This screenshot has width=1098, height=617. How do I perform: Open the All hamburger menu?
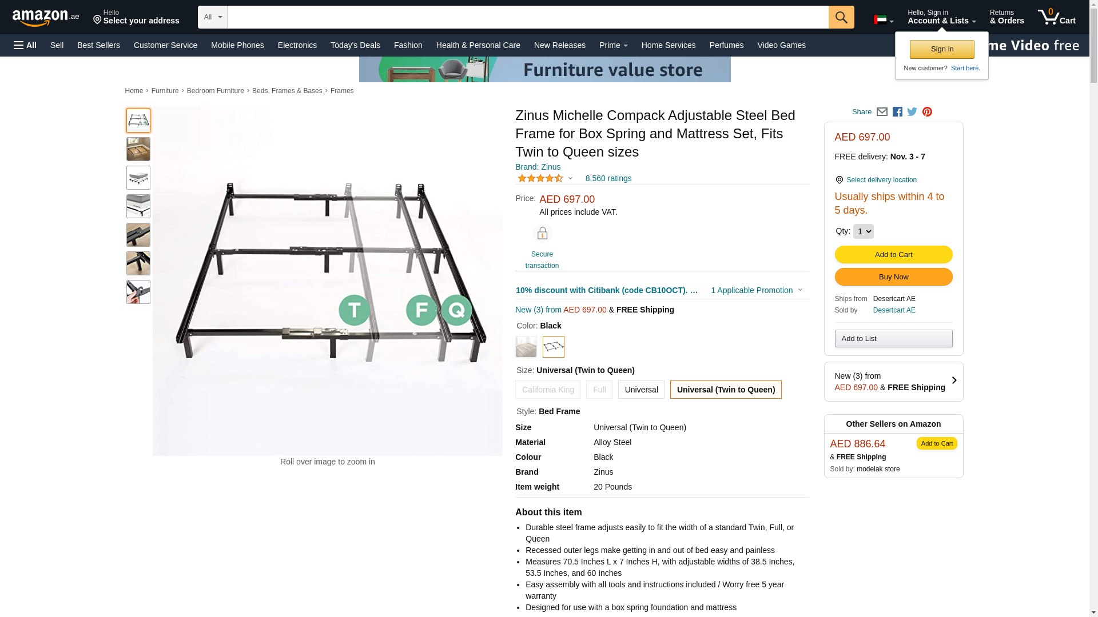tap(25, 45)
